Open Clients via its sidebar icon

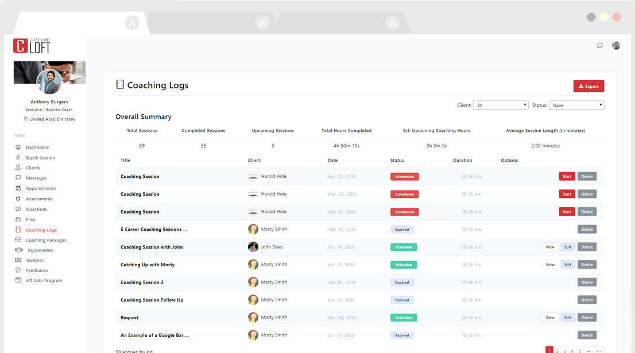(18, 168)
